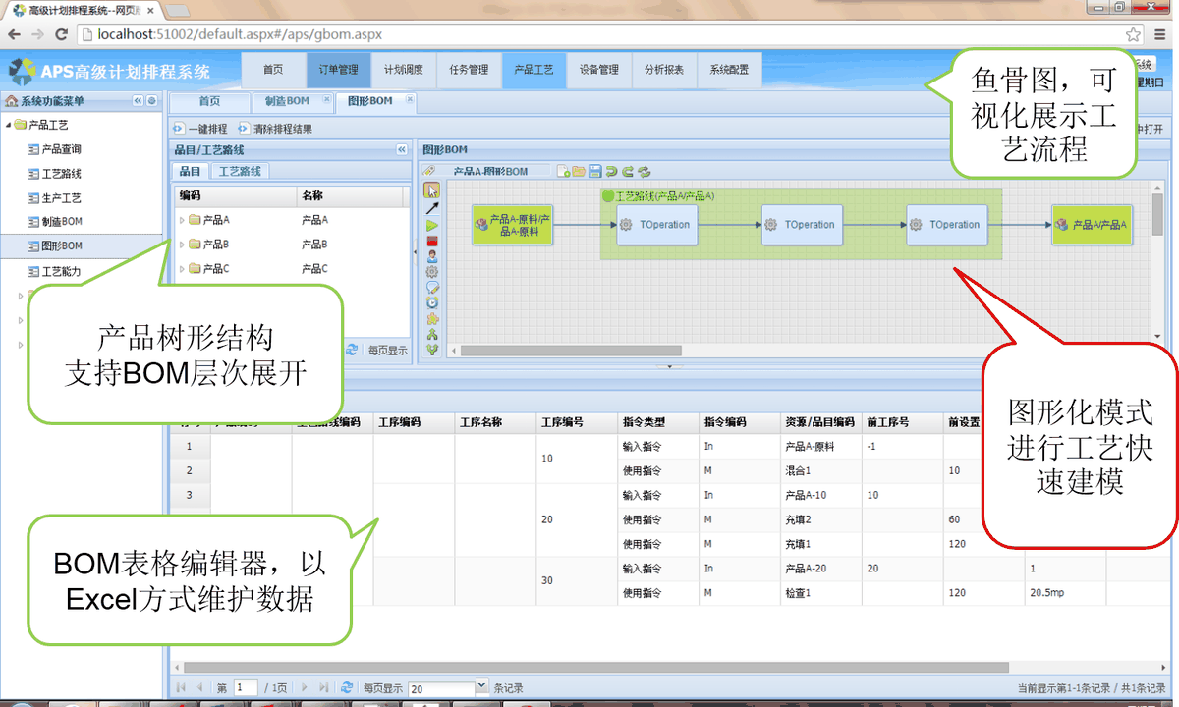Redo the diagram change
Screen dimensions: 1179x707
pyautogui.click(x=627, y=171)
